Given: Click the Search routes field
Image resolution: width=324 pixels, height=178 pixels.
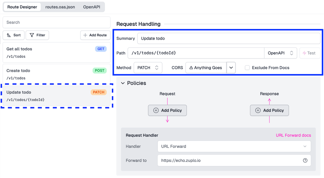Looking at the screenshot, I should [56, 22].
